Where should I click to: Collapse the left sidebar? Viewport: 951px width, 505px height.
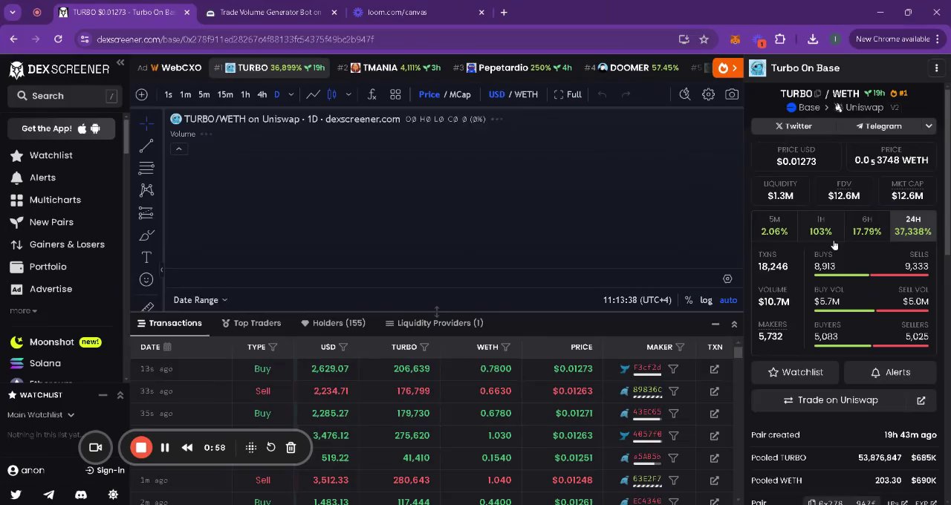coord(120,64)
